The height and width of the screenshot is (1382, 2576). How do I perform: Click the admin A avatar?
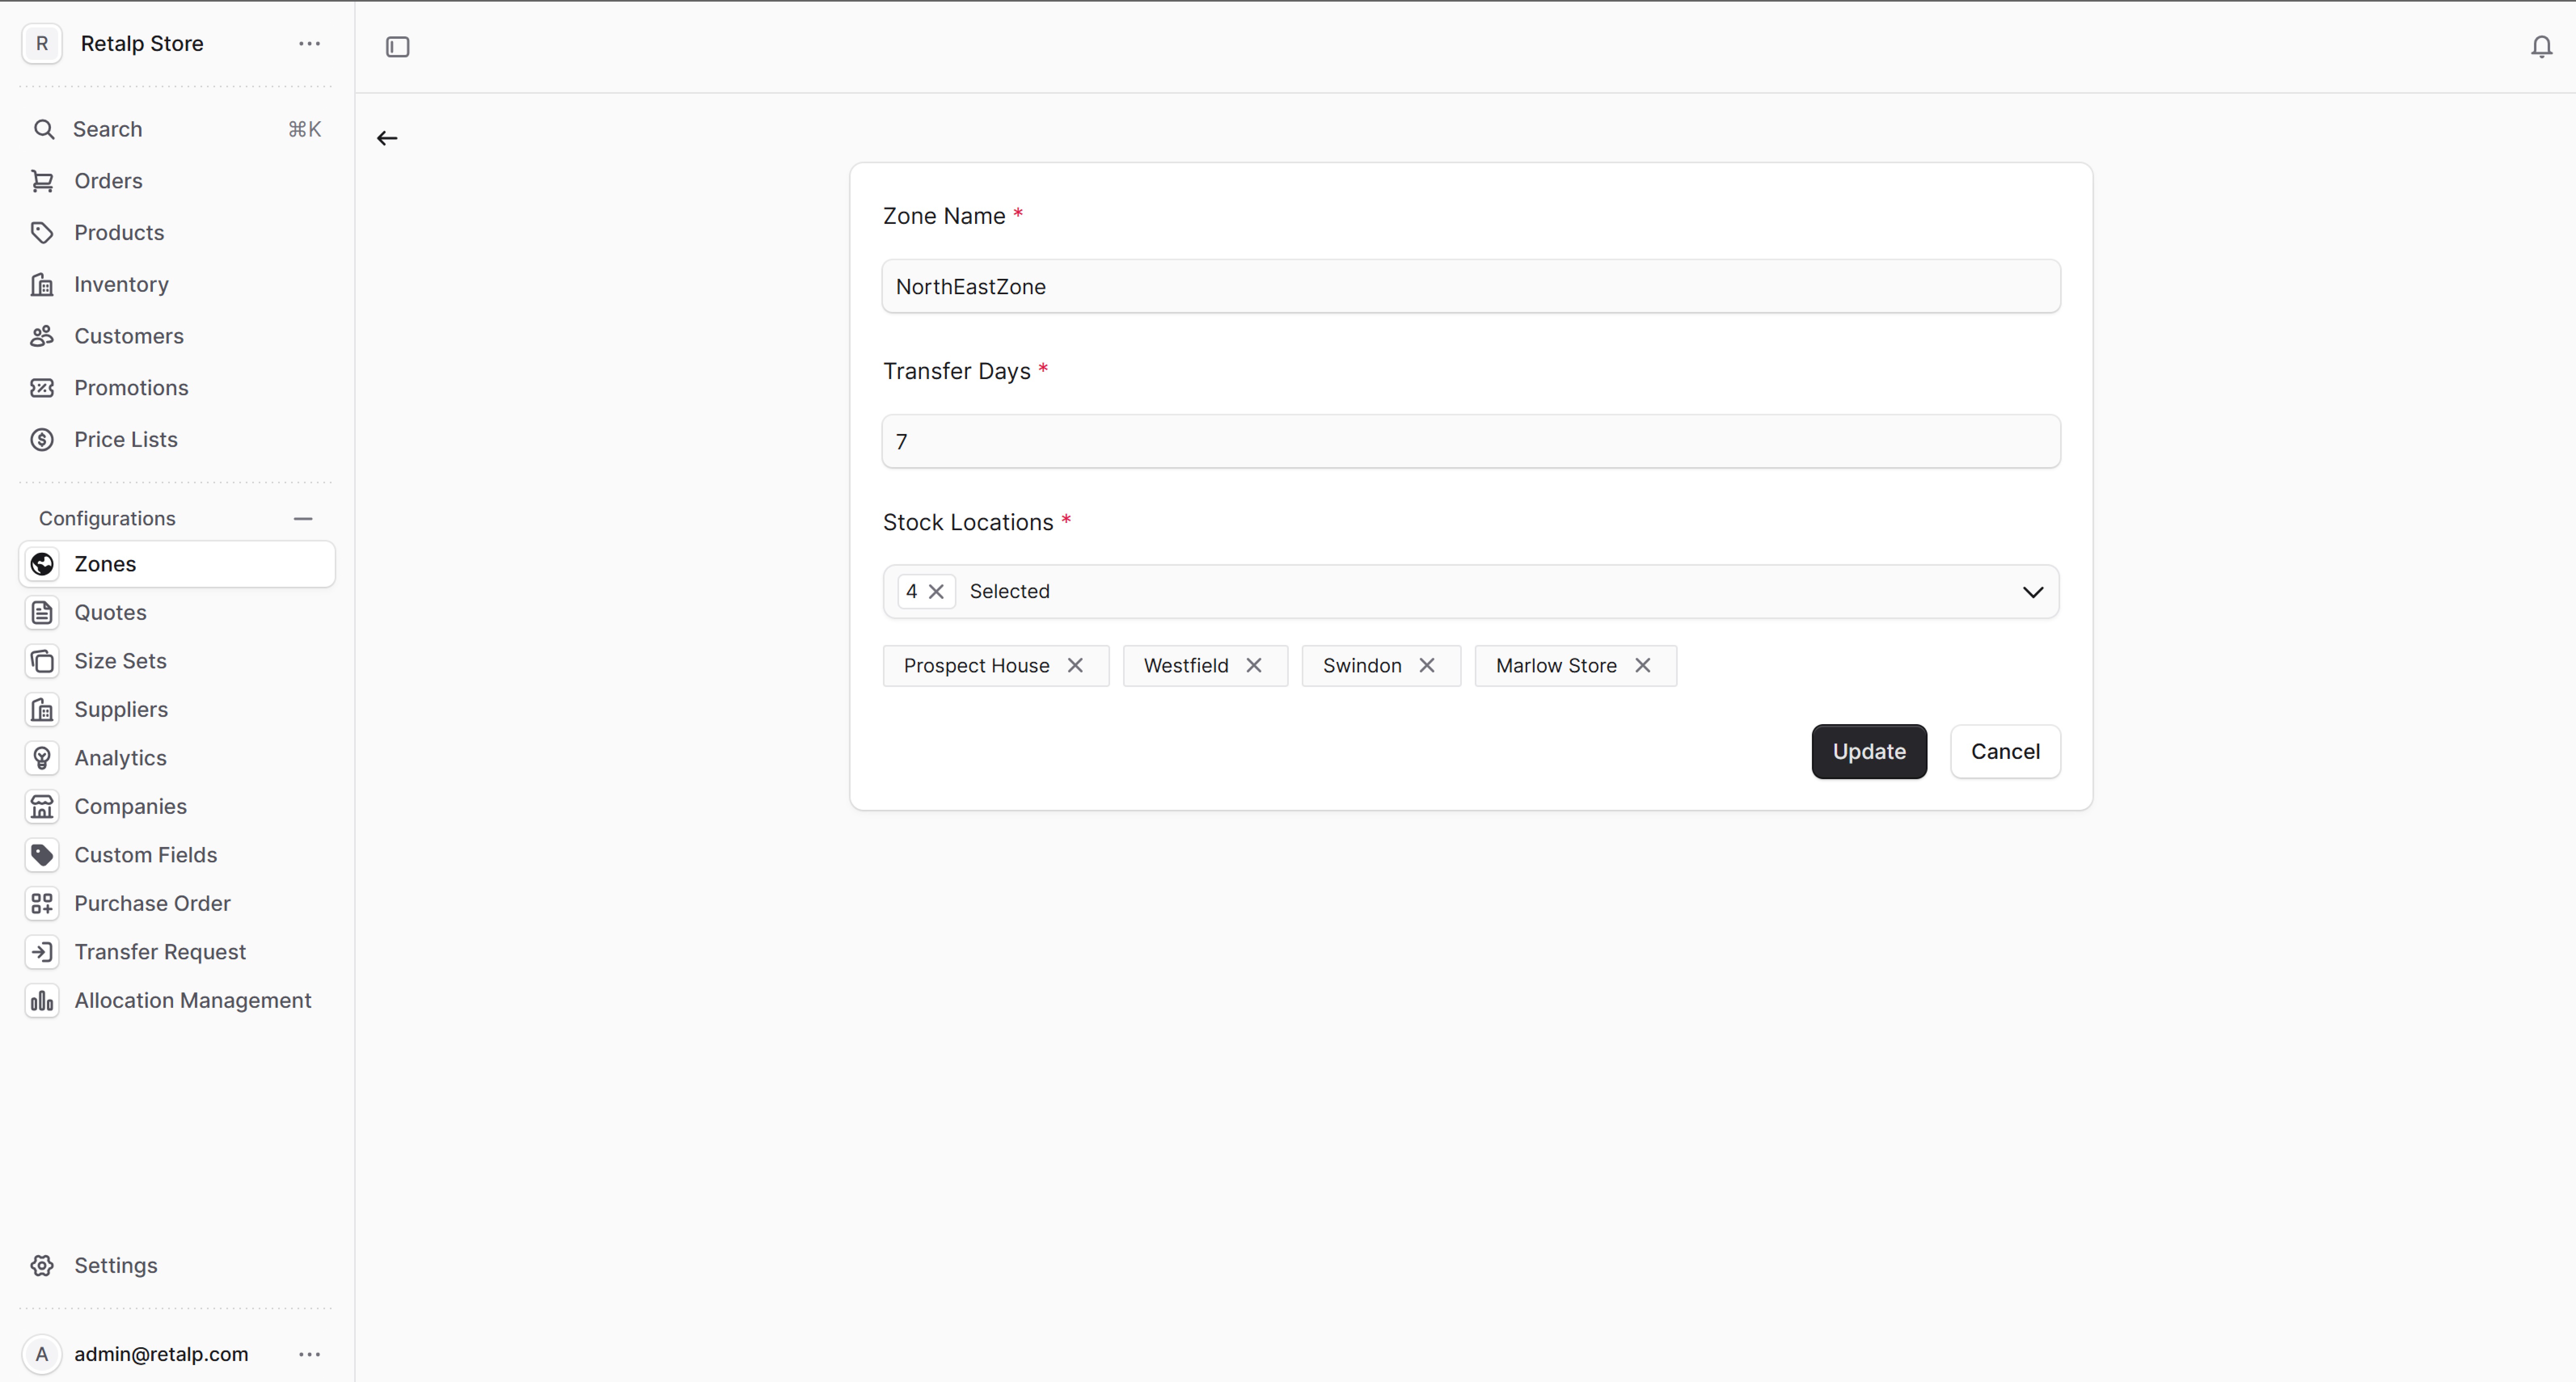pos(42,1354)
